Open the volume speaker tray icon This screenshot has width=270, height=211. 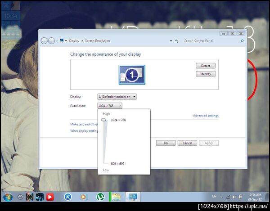(234, 197)
